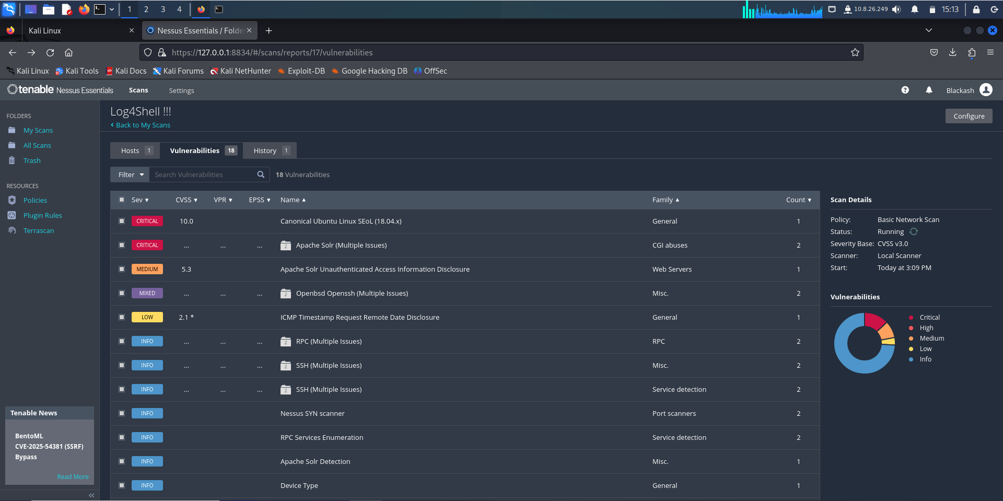Check the Apache Solr Detection row checkbox

[x=122, y=461]
